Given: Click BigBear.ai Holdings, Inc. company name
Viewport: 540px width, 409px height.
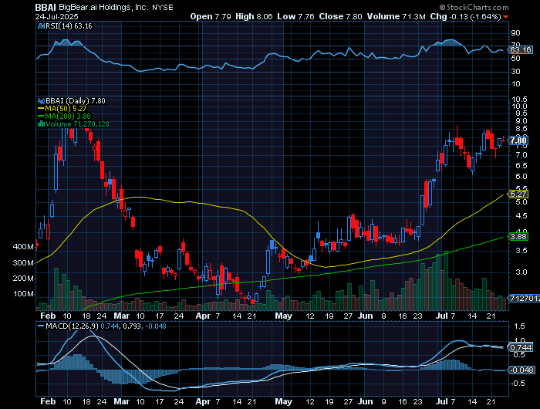Looking at the screenshot, I should click(103, 7).
